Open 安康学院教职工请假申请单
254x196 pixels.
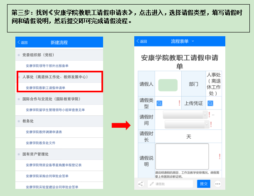pyautogui.click(x=45, y=88)
